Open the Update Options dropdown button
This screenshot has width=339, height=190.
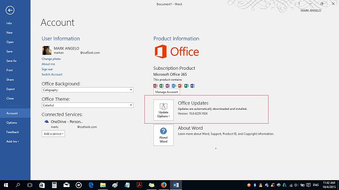[x=163, y=110]
